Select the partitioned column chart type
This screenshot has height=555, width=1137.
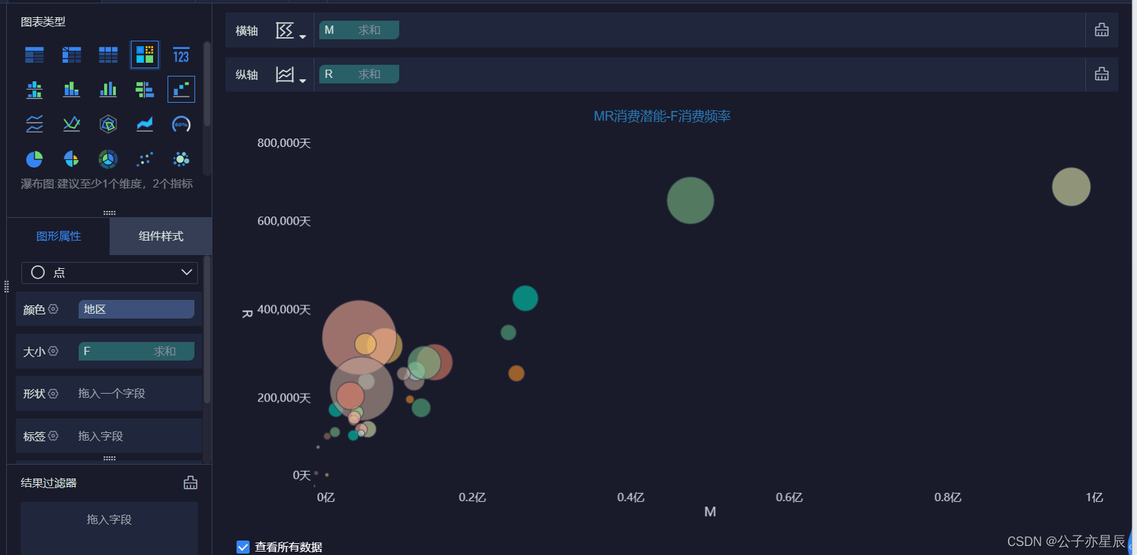tap(34, 90)
